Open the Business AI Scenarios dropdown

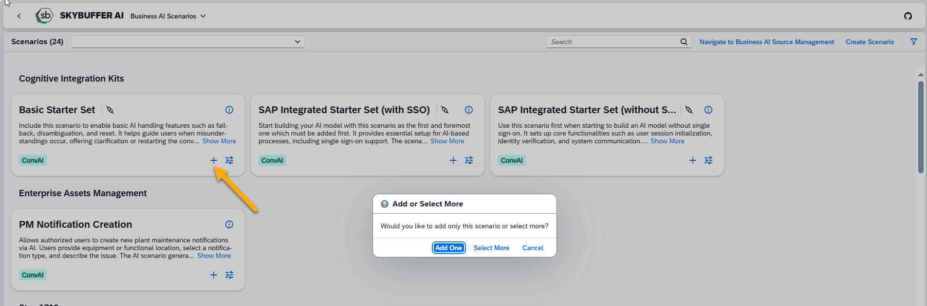pyautogui.click(x=168, y=16)
